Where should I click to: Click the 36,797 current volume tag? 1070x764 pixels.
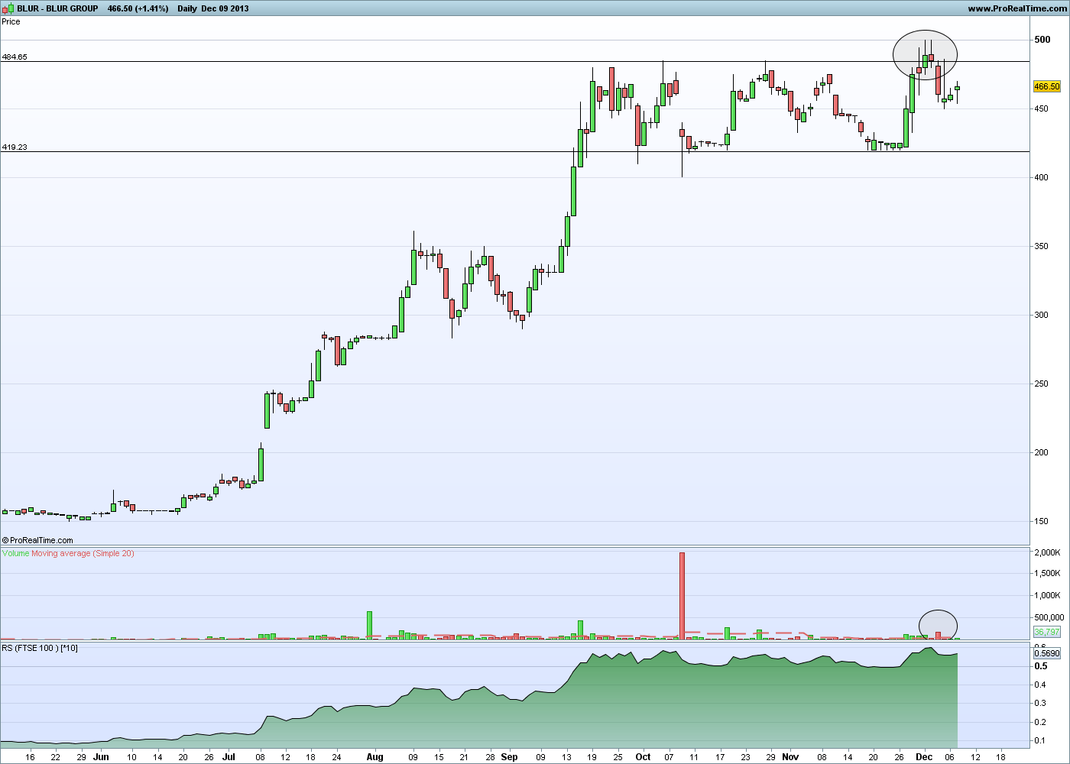(1046, 632)
